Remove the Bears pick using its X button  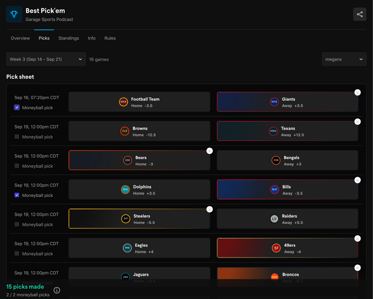(x=209, y=151)
